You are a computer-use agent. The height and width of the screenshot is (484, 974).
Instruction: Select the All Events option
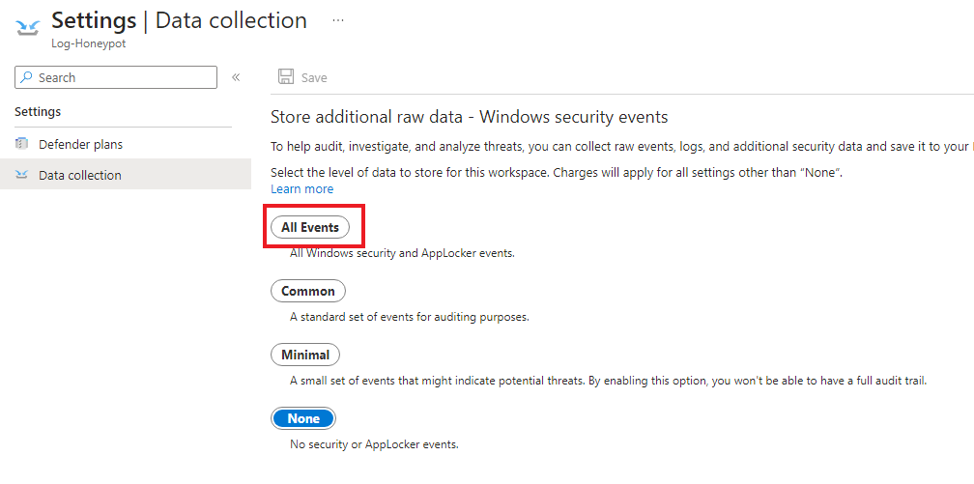[x=310, y=227]
